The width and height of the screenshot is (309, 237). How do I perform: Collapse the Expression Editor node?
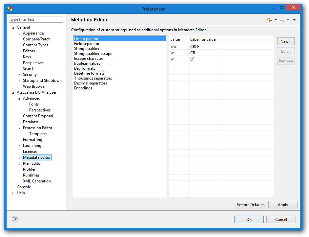(19, 128)
